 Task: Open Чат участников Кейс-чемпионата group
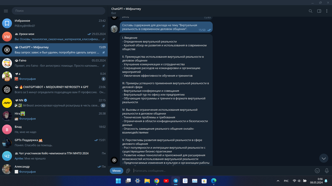pyautogui.click(x=54, y=156)
